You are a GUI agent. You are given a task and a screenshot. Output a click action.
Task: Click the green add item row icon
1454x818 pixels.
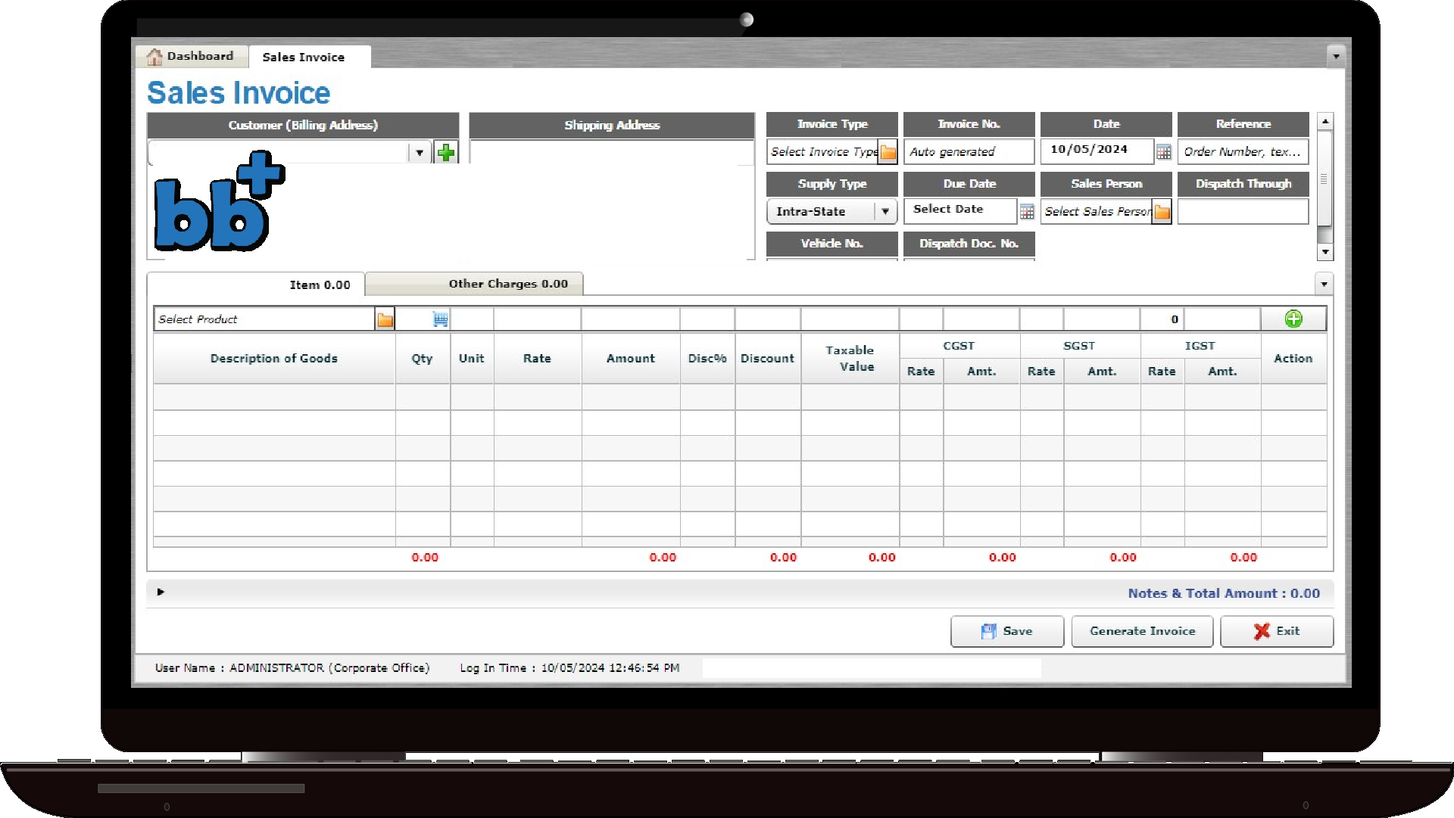point(1293,319)
